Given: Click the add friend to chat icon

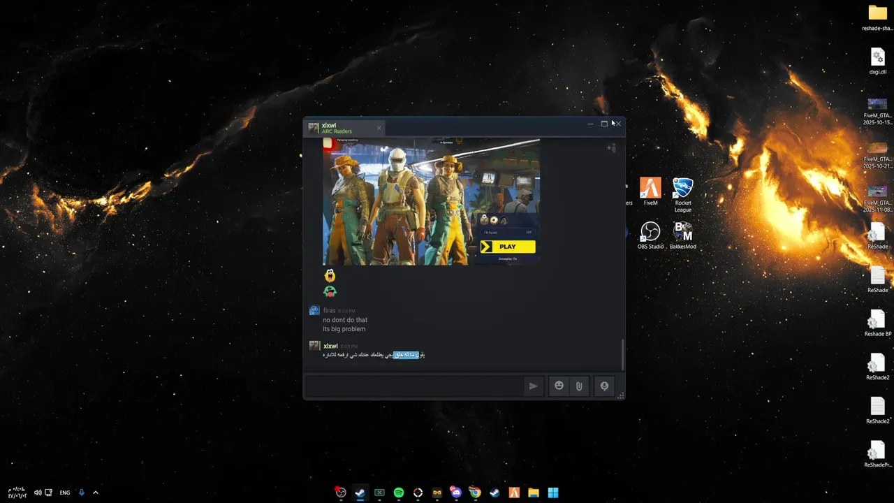Looking at the screenshot, I should tap(611, 147).
